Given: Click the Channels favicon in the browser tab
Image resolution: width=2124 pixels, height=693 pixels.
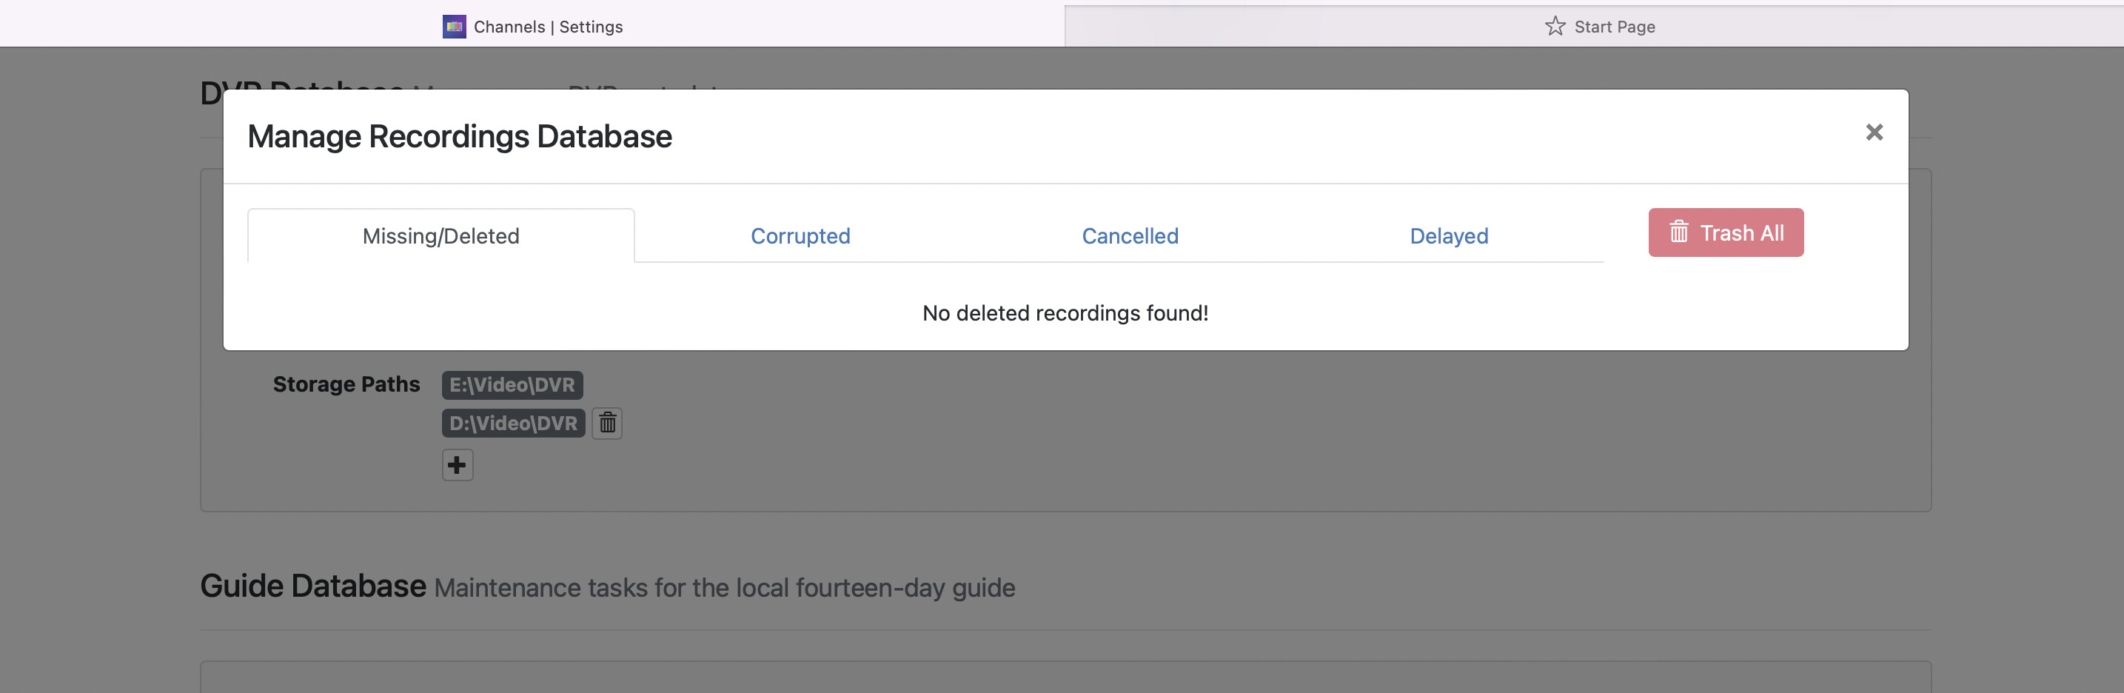Looking at the screenshot, I should (x=454, y=27).
